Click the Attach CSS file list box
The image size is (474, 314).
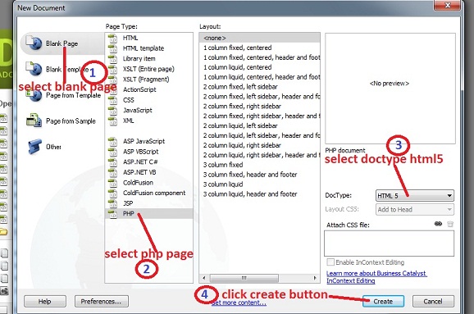point(389,243)
